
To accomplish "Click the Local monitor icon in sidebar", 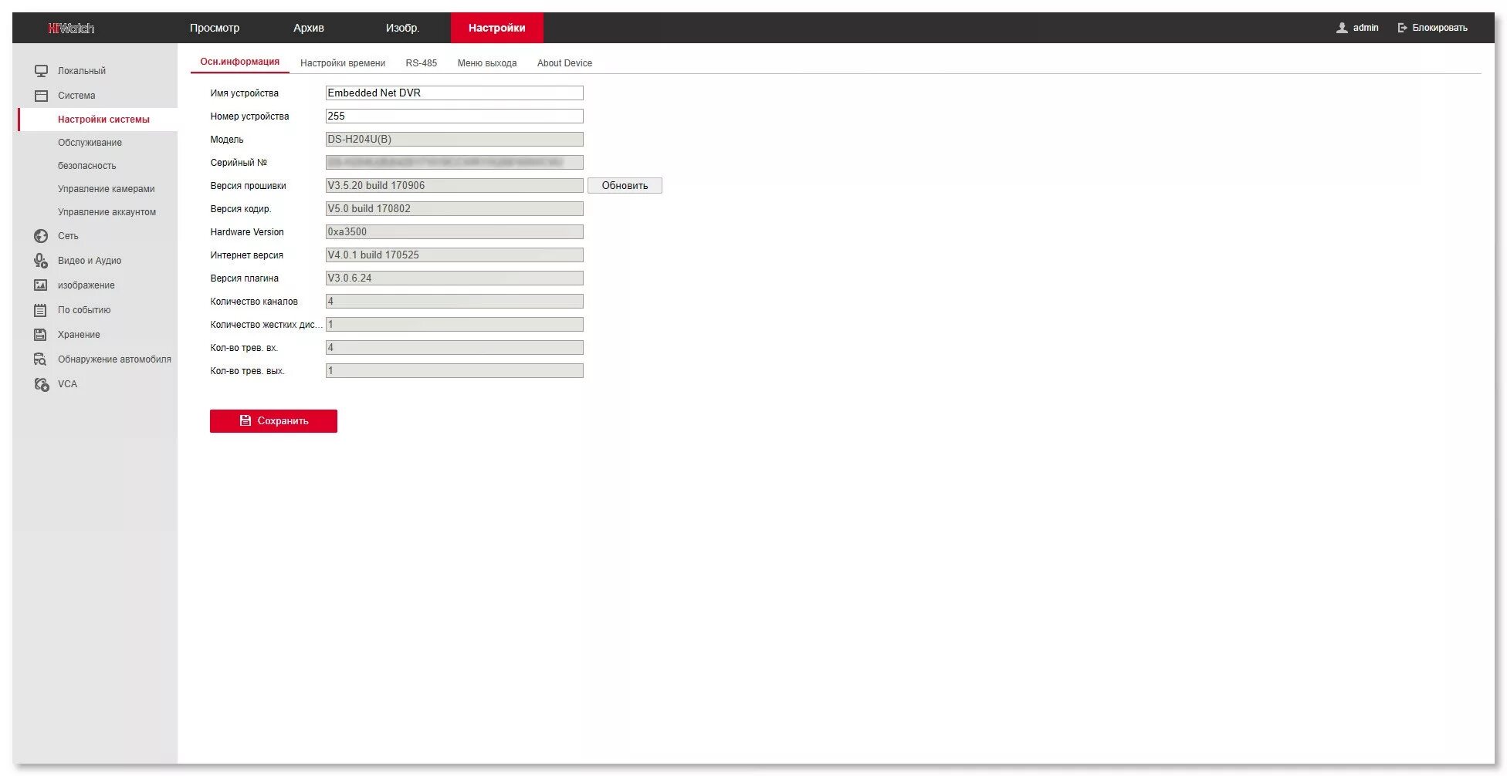I will [41, 71].
